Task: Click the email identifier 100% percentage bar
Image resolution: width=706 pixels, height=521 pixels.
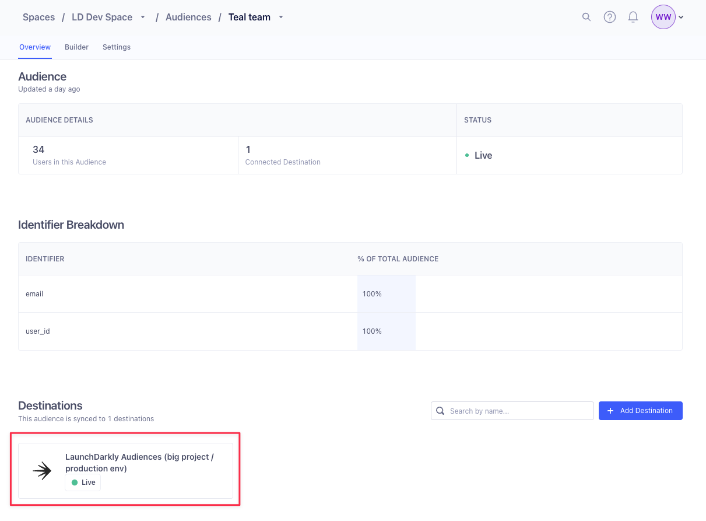Action: click(x=386, y=293)
